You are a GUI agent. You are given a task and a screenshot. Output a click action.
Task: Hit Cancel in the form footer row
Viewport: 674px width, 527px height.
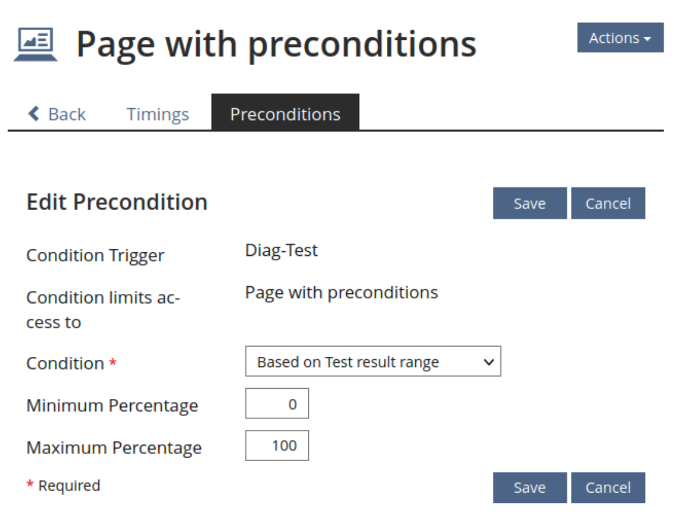click(x=608, y=488)
